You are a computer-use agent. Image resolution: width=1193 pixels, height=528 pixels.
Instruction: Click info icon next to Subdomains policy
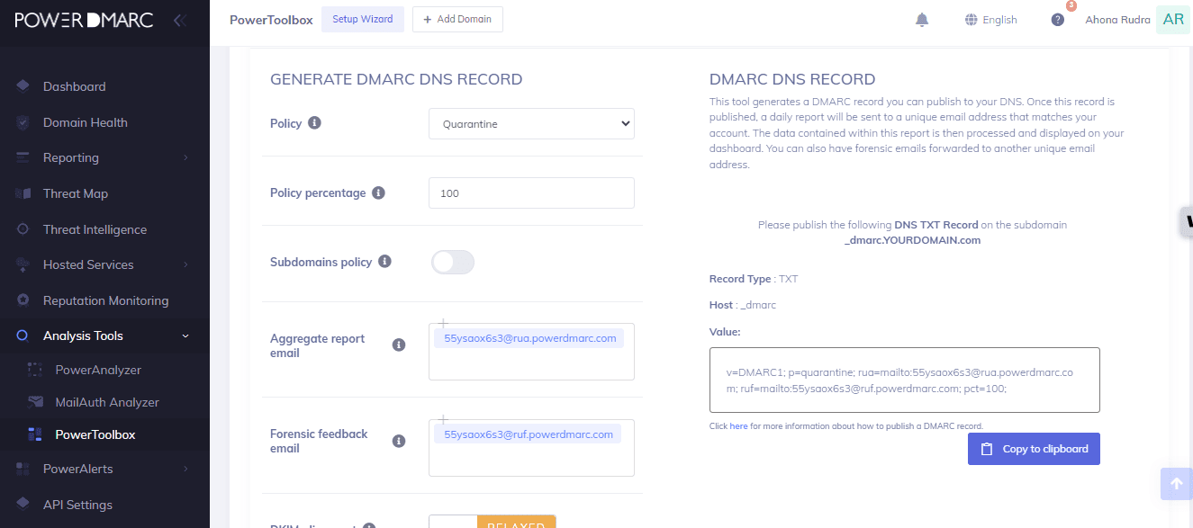(x=384, y=262)
